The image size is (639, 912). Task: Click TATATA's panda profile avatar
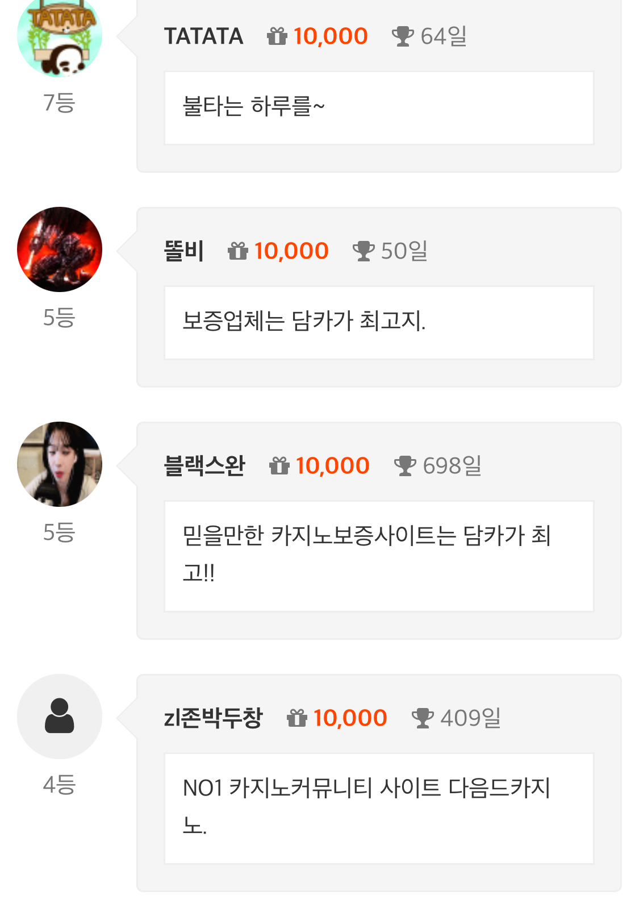click(x=60, y=37)
